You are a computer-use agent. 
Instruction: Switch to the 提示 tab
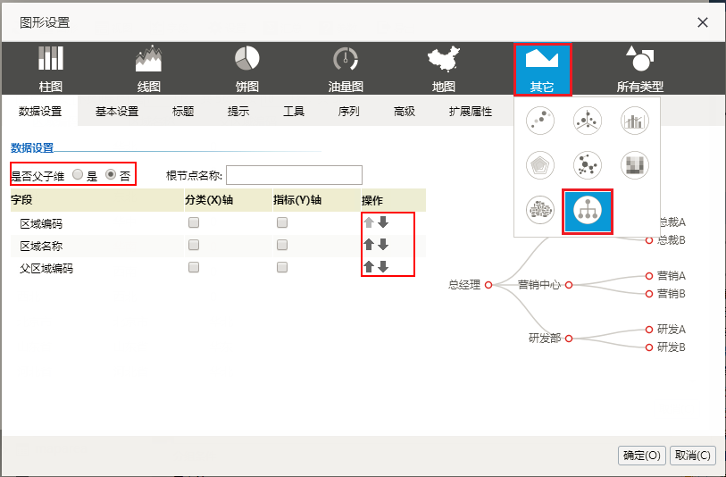click(238, 111)
